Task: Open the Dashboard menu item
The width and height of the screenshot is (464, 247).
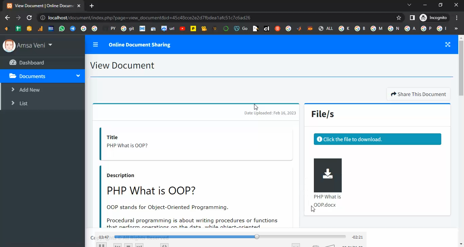Action: click(x=32, y=63)
